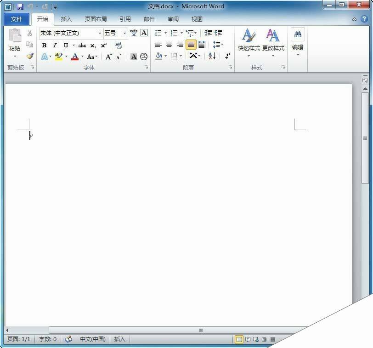Open the font size dropdown 五号
The width and height of the screenshot is (373, 348).
pos(124,33)
